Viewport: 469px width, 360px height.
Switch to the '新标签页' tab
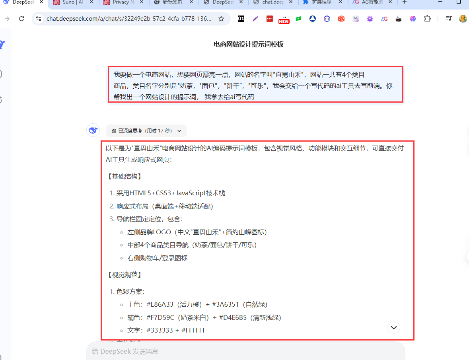pos(172,2)
